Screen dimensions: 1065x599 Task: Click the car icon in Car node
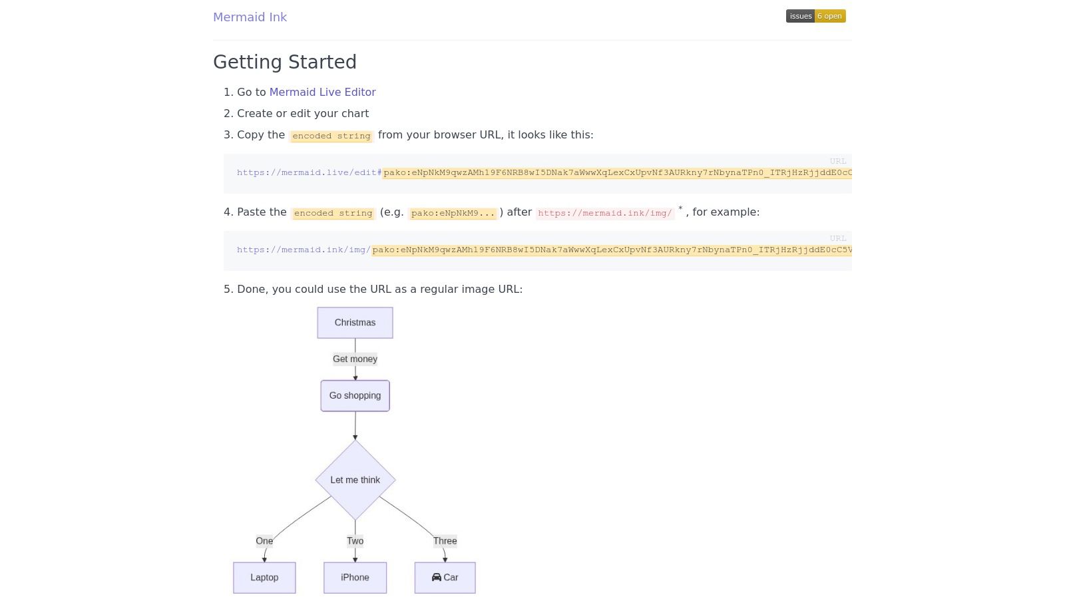437,577
